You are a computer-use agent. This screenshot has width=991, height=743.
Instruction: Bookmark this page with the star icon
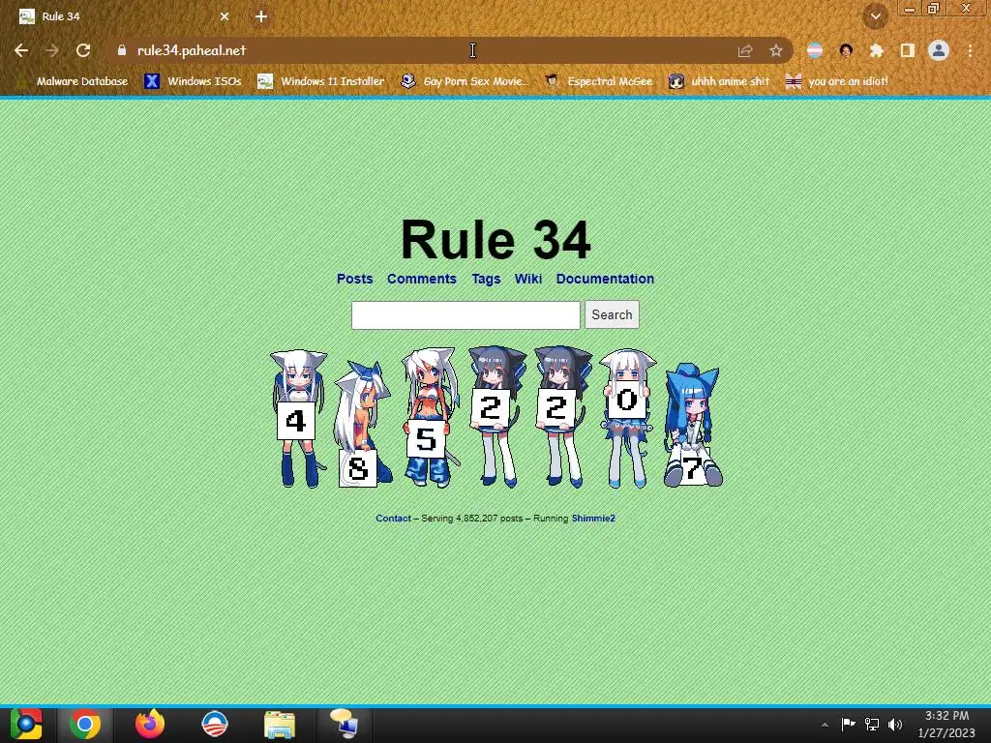[776, 50]
